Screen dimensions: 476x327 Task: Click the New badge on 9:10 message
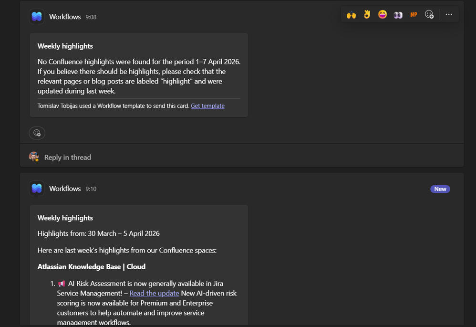[x=440, y=189]
